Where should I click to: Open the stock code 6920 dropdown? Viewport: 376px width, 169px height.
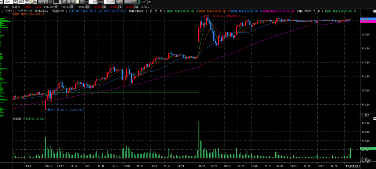(x=15, y=2)
